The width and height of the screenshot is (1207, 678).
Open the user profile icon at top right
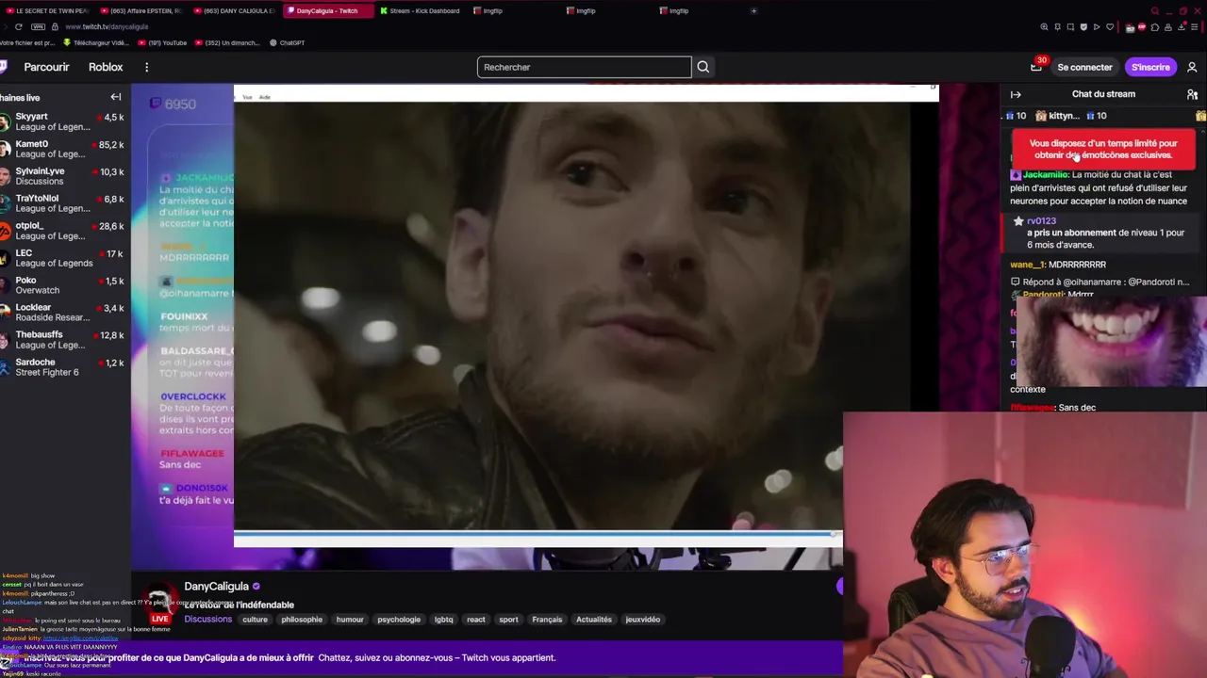click(1192, 67)
